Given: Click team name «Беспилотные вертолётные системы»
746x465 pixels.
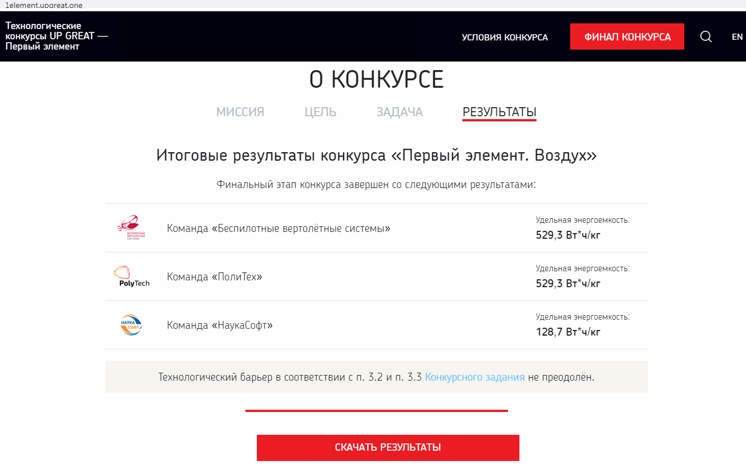Looking at the screenshot, I should click(x=279, y=229).
